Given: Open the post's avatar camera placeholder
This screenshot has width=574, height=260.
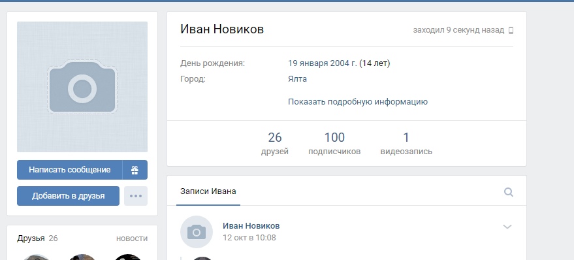Looking at the screenshot, I should click(197, 232).
